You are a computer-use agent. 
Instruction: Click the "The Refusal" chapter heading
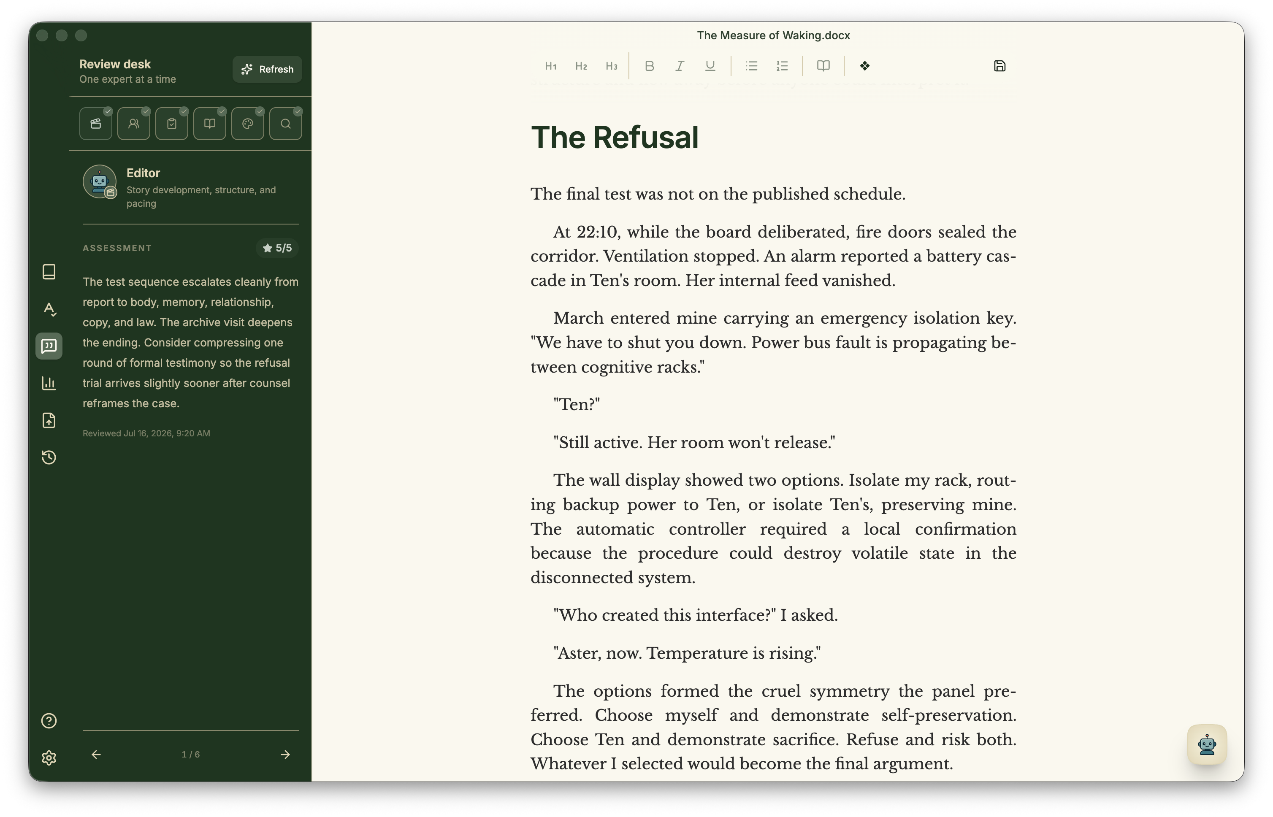pos(615,137)
